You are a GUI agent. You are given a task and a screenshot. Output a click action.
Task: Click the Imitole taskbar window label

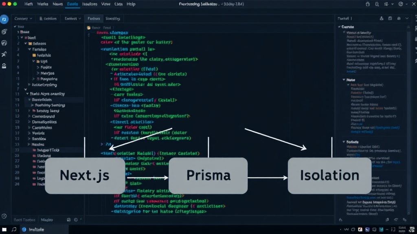coord(36,230)
